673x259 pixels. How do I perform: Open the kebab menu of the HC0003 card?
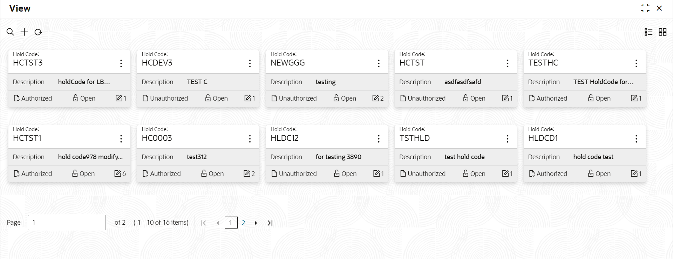tap(250, 139)
